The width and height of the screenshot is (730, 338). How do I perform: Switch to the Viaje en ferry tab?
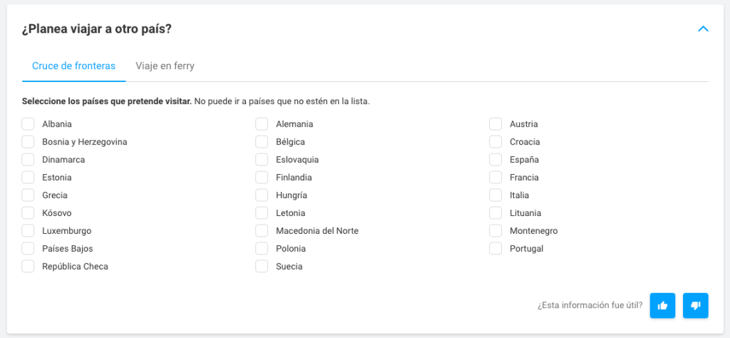pyautogui.click(x=165, y=66)
